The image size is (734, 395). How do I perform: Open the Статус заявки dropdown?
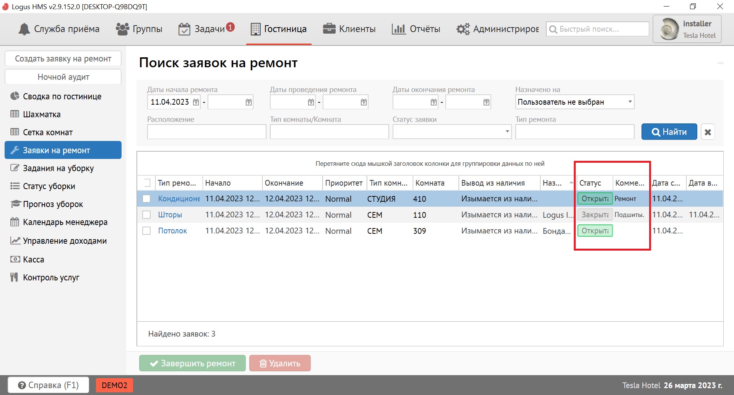coord(507,132)
